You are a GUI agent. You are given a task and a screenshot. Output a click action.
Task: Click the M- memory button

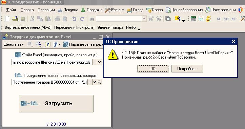pos(234,19)
